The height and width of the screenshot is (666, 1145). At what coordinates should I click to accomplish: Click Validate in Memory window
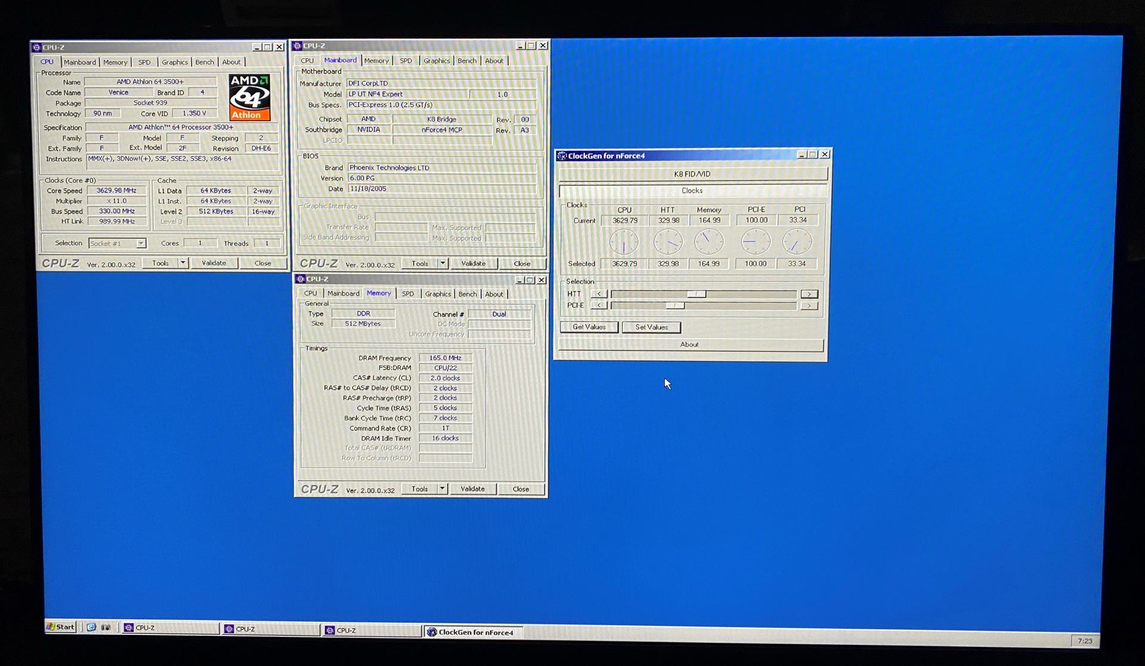(x=473, y=489)
